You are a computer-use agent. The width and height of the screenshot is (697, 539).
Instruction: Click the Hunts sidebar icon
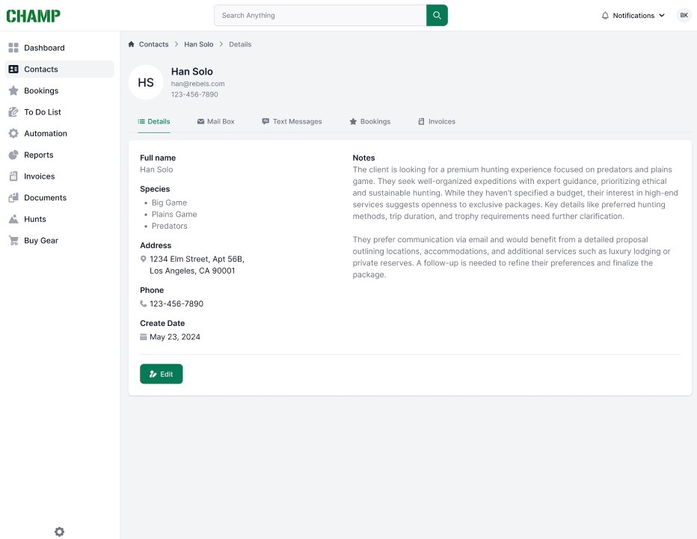[x=13, y=219]
